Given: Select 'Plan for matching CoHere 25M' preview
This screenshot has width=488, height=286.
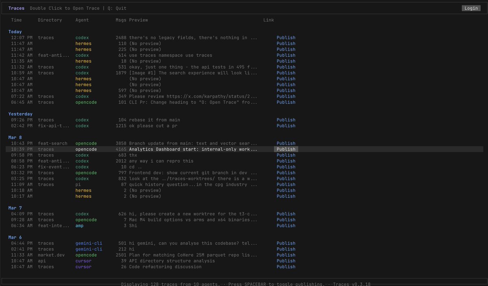Looking at the screenshot, I should (193, 255).
